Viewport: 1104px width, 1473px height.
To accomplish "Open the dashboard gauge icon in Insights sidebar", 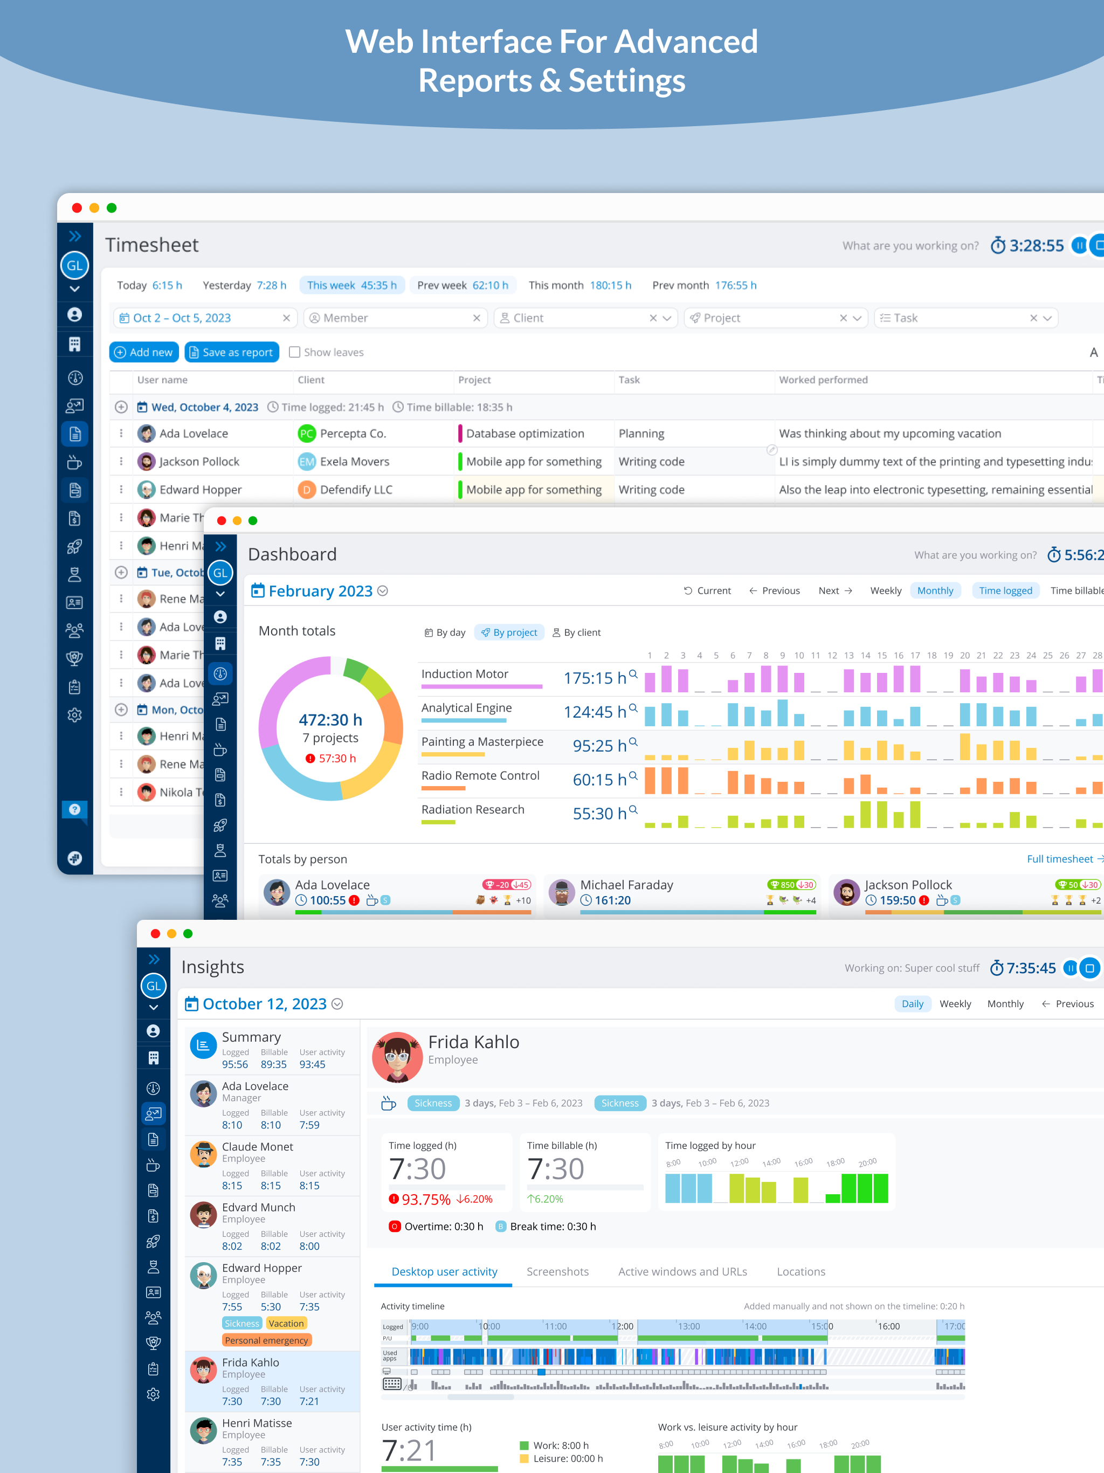I will [153, 1088].
